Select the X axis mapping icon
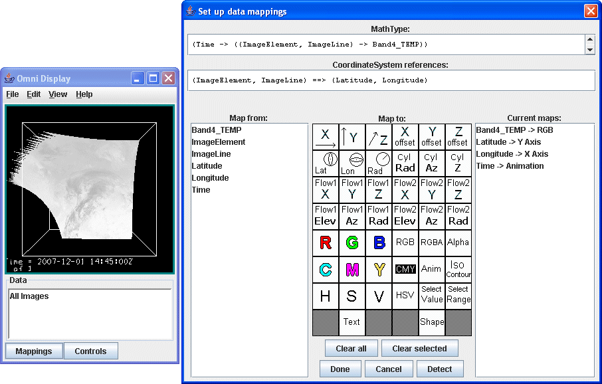 click(x=325, y=137)
